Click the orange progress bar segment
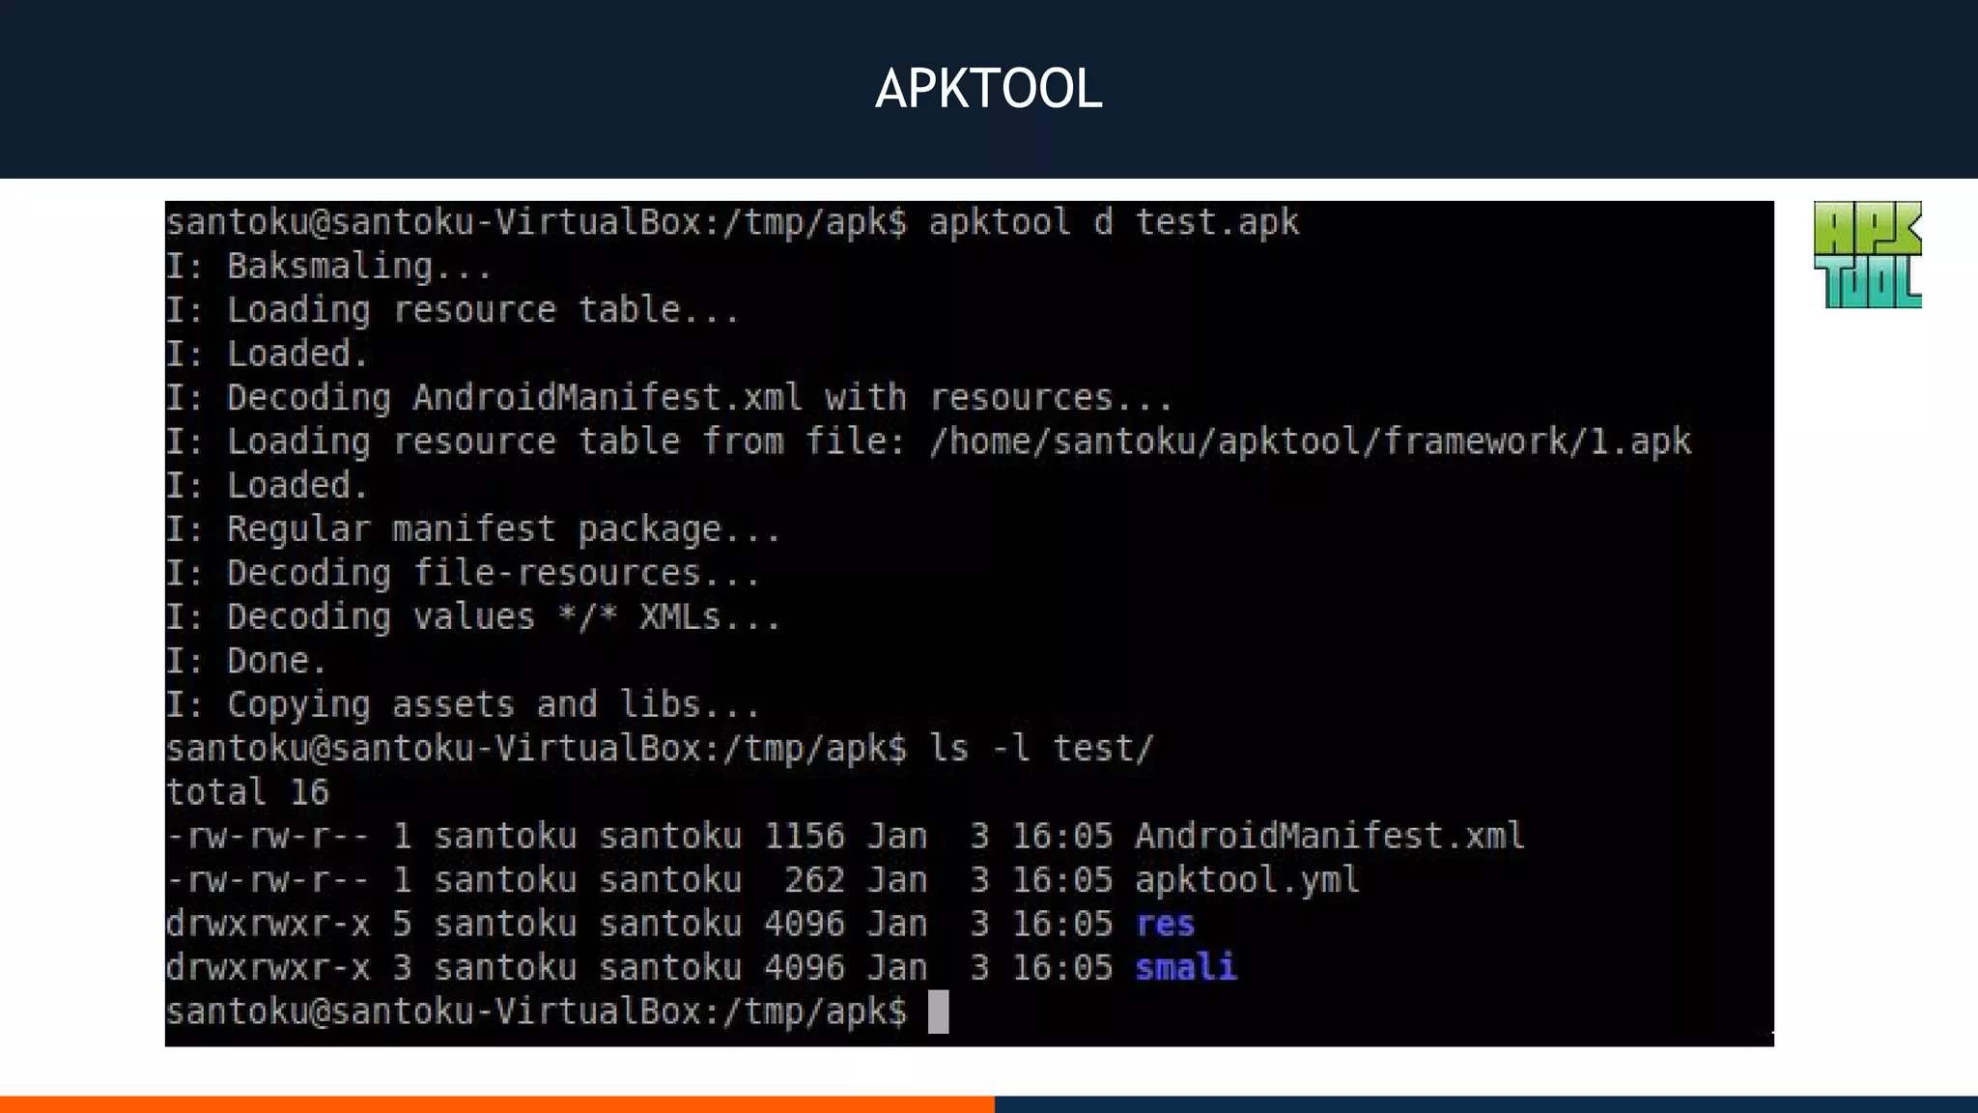This screenshot has width=1978, height=1113. coord(496,1103)
